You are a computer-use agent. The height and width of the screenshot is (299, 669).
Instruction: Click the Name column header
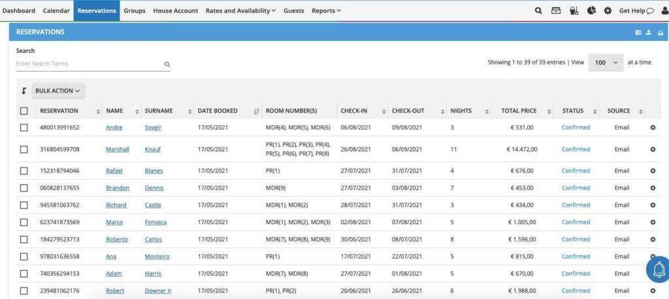pos(114,111)
